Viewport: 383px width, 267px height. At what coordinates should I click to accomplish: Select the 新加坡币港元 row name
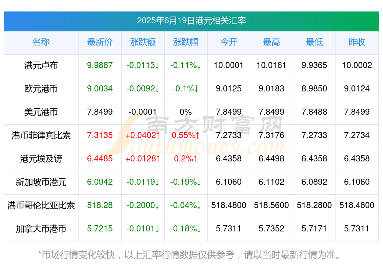pyautogui.click(x=41, y=182)
